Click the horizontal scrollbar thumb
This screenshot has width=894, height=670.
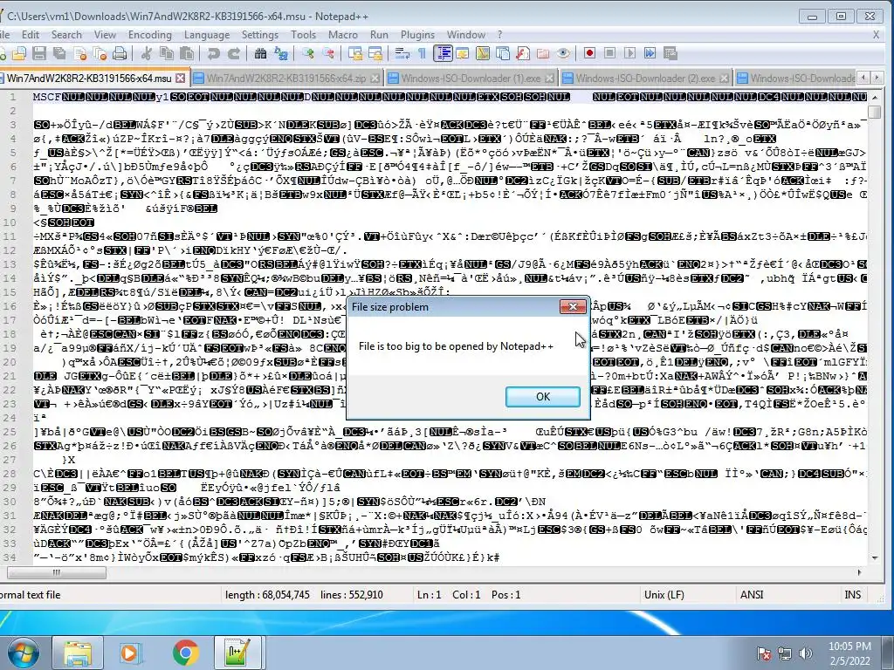pos(57,572)
